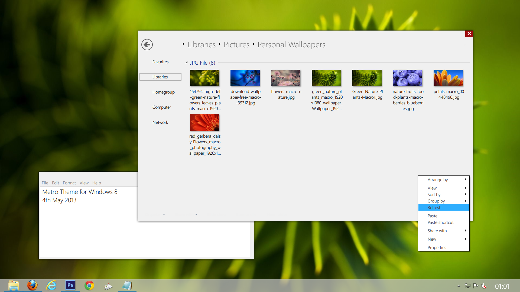The width and height of the screenshot is (520, 292).
Task: Expand breadcrumb arrow before Personal Wallpapers
Action: (x=253, y=44)
